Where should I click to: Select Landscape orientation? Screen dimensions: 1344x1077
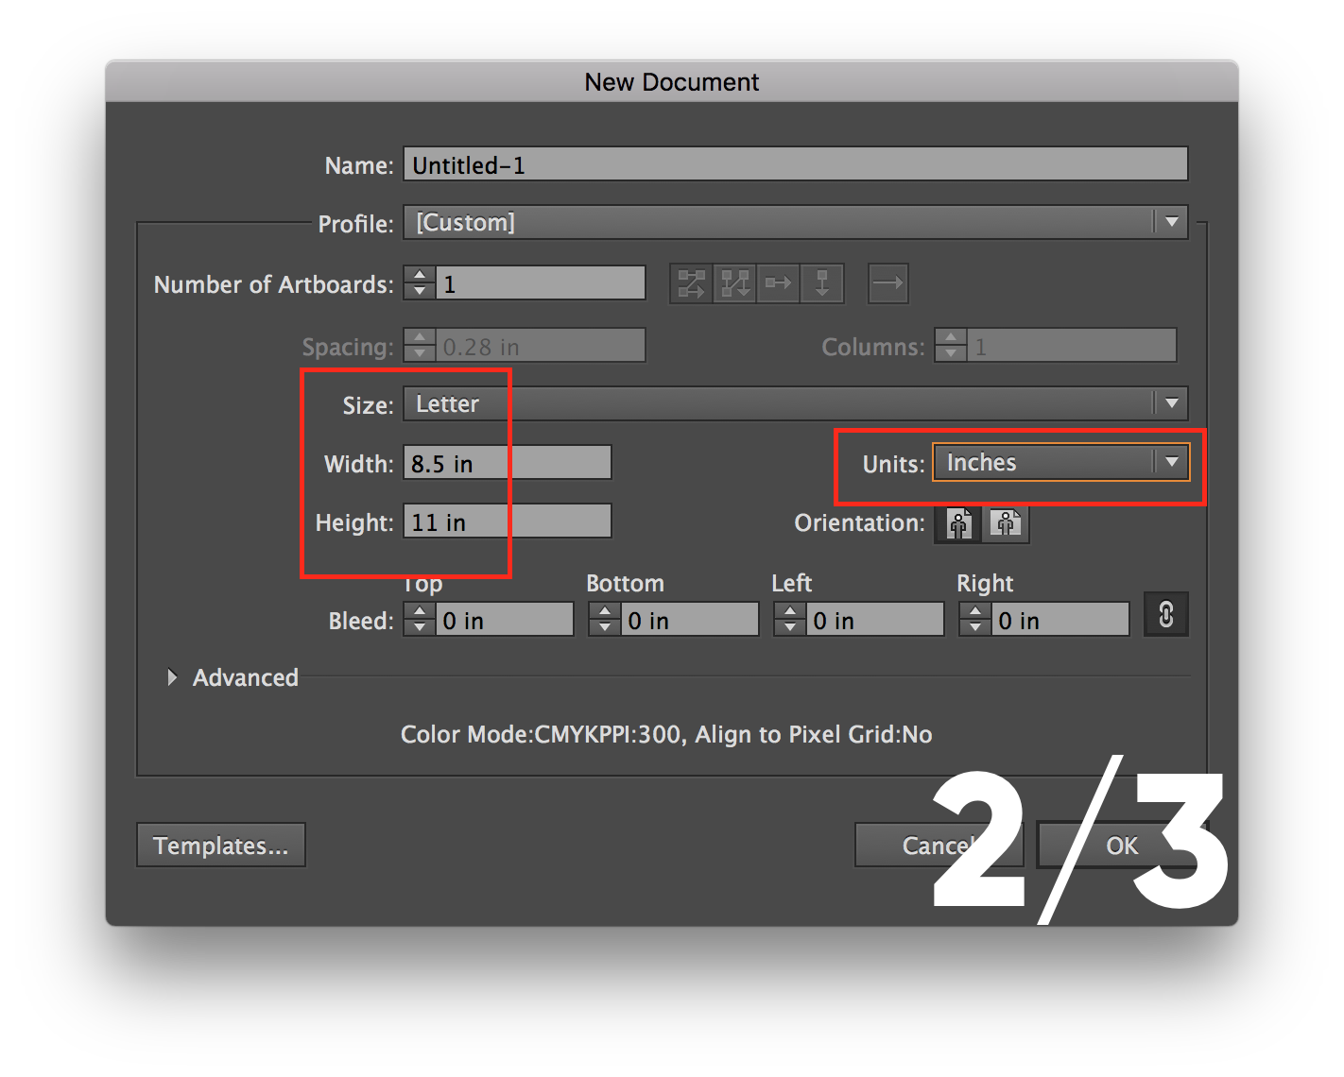click(1006, 524)
